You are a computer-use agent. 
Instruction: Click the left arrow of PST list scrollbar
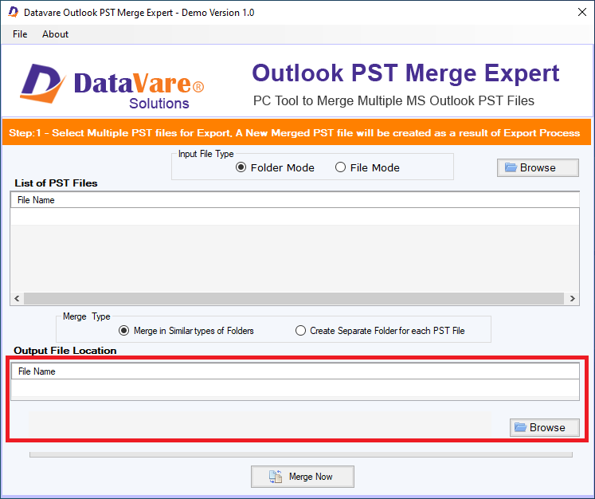point(17,298)
